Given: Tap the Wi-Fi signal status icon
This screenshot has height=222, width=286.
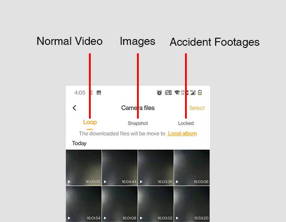Looking at the screenshot, I should tap(177, 92).
